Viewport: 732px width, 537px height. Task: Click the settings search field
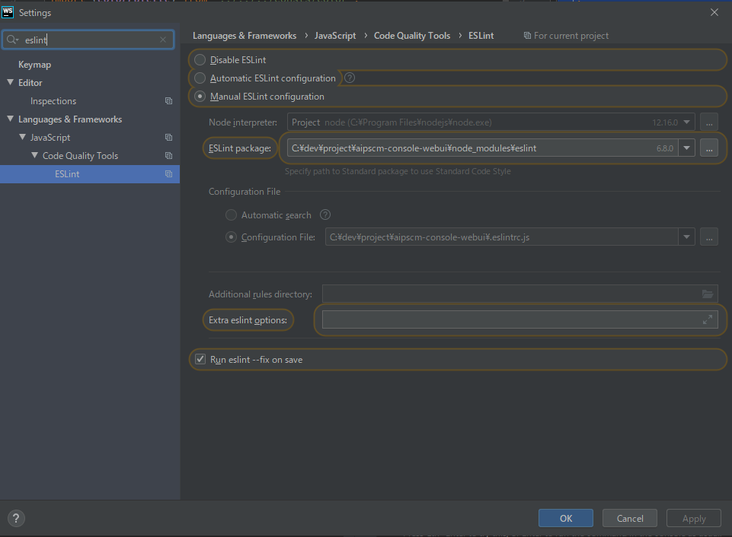point(88,40)
